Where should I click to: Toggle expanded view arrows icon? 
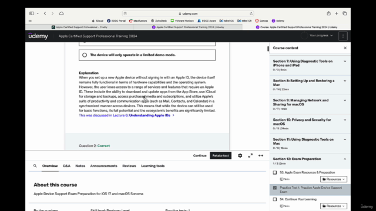coord(261,156)
